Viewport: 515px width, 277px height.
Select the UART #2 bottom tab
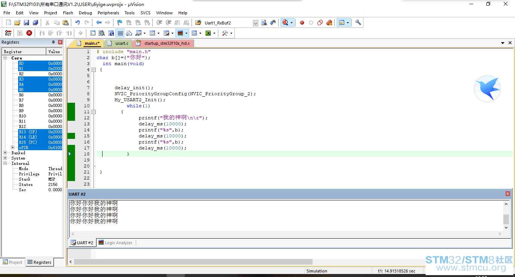(x=82, y=243)
